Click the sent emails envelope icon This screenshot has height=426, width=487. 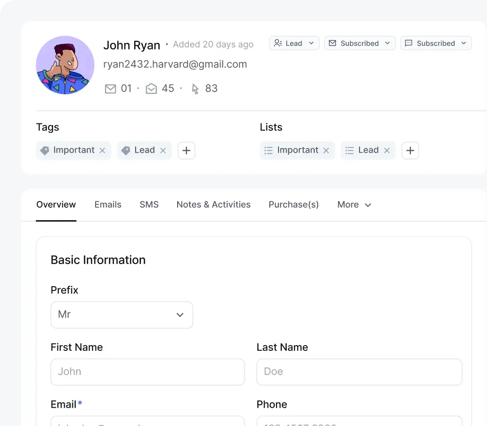pyautogui.click(x=110, y=89)
